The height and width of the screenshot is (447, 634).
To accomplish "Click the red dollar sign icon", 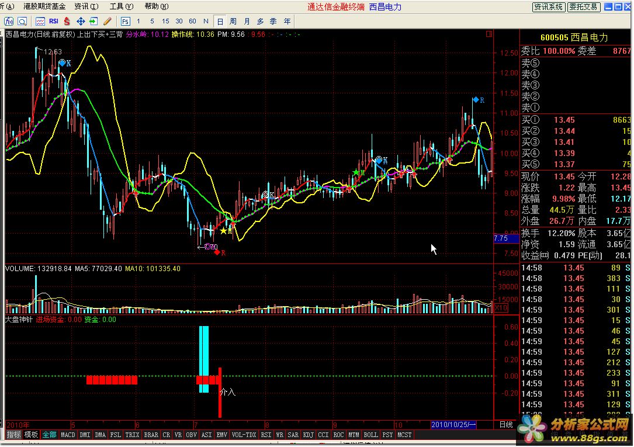I will tap(67, 22).
